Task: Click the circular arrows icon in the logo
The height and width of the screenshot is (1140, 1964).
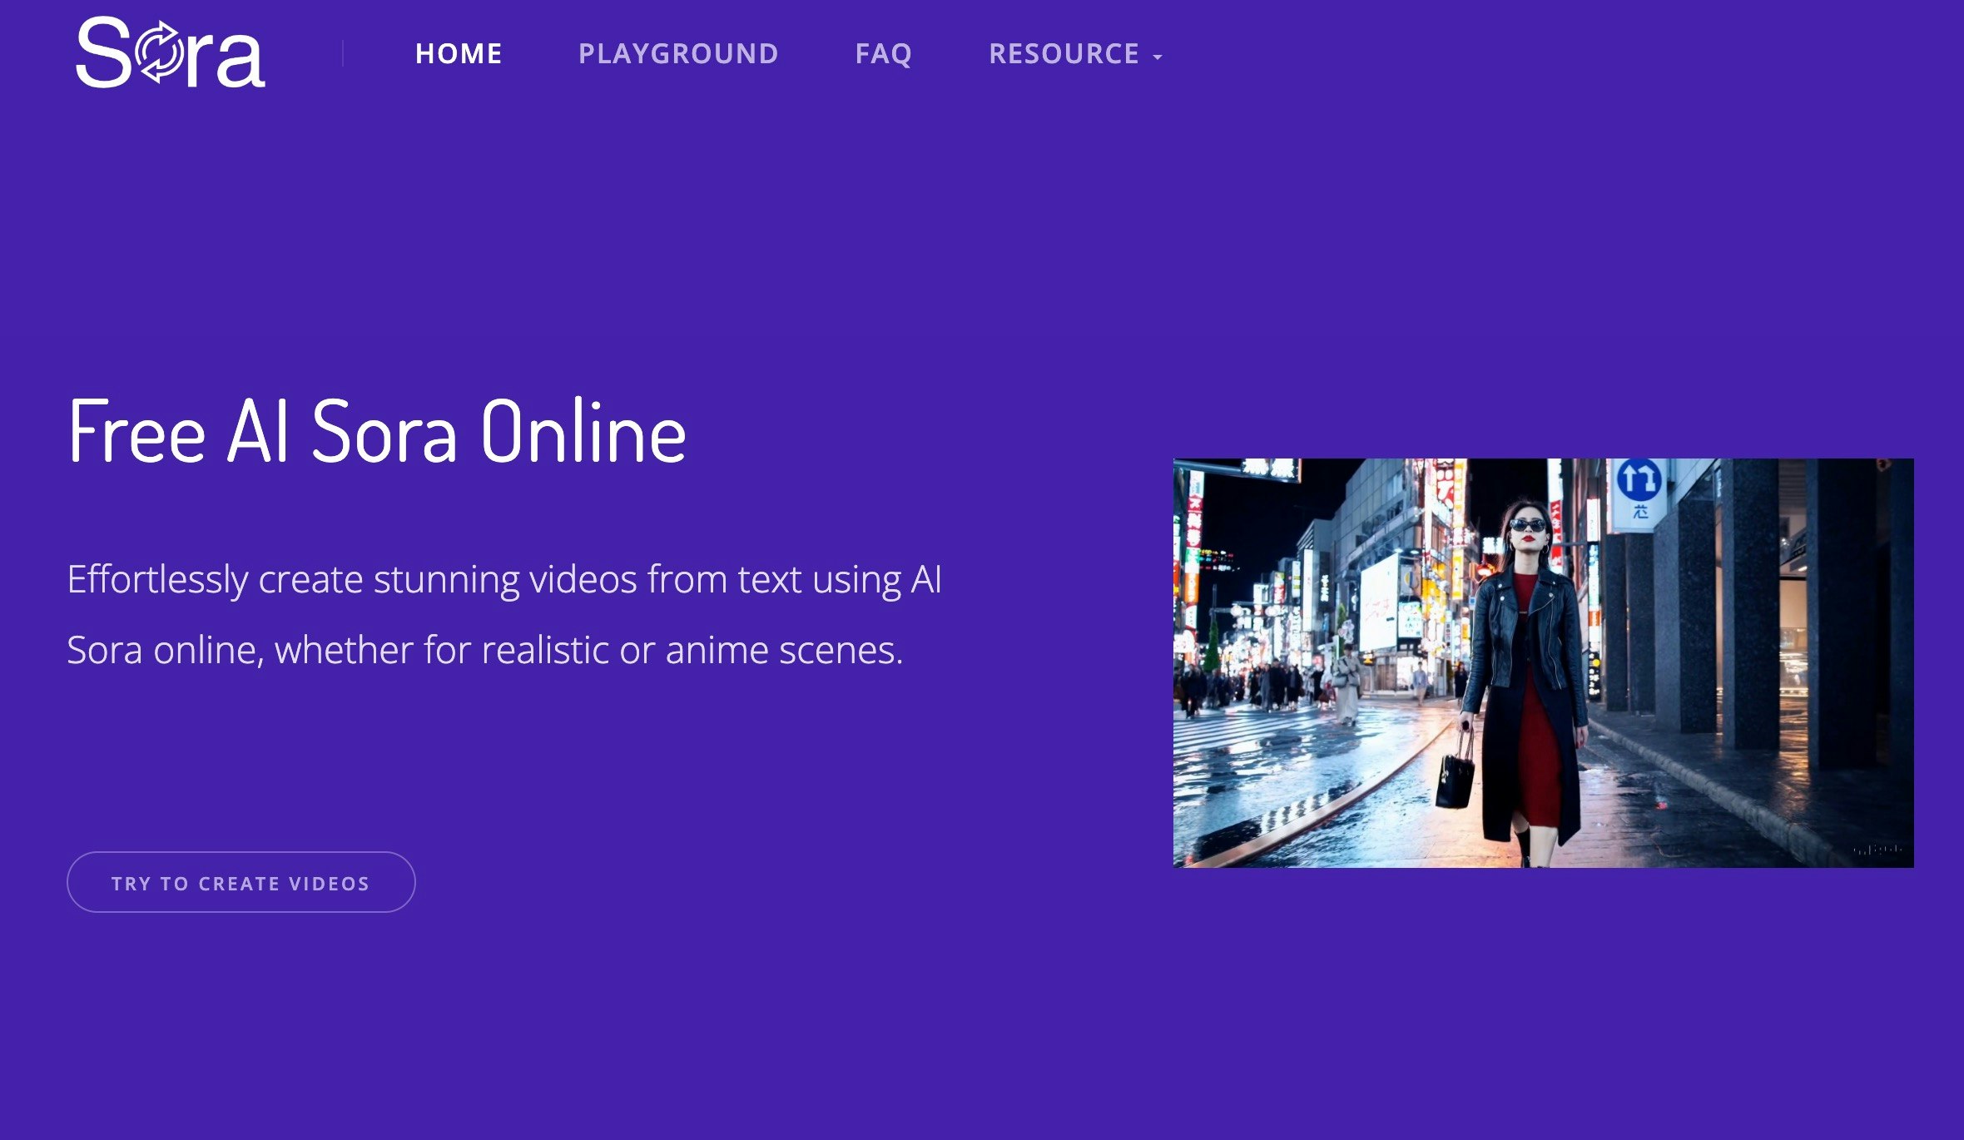Action: pyautogui.click(x=161, y=53)
